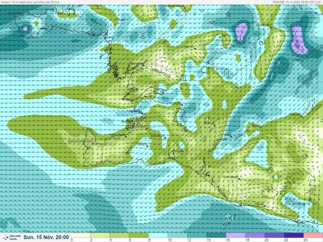This screenshot has height=242, width=323.
Task: Click the Sun. 15 Nóv. 20:00 timestamp
Action: tap(46, 237)
